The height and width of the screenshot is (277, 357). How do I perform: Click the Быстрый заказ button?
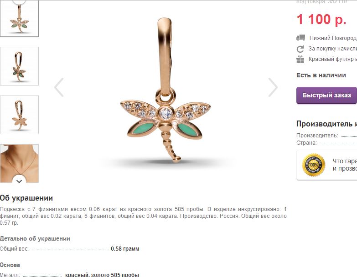tap(326, 95)
